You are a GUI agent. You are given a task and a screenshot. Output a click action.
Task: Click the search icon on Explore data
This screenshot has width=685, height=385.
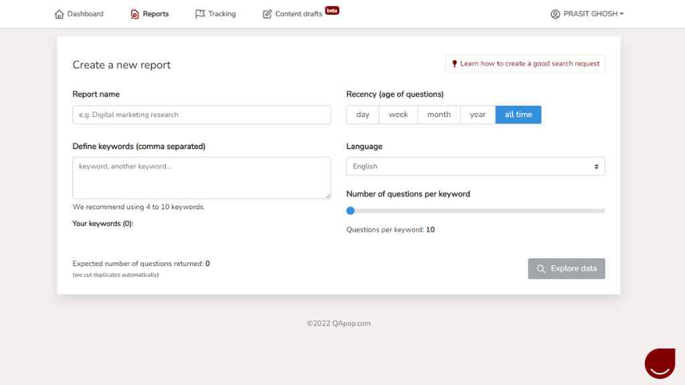(x=541, y=269)
